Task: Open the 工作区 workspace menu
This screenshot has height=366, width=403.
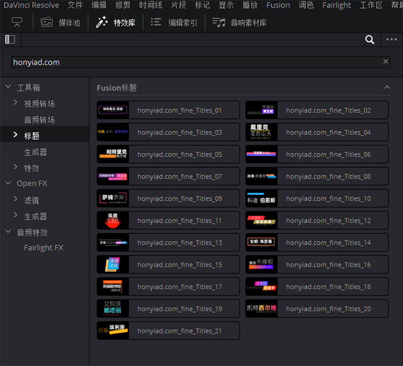Action: 371,5
